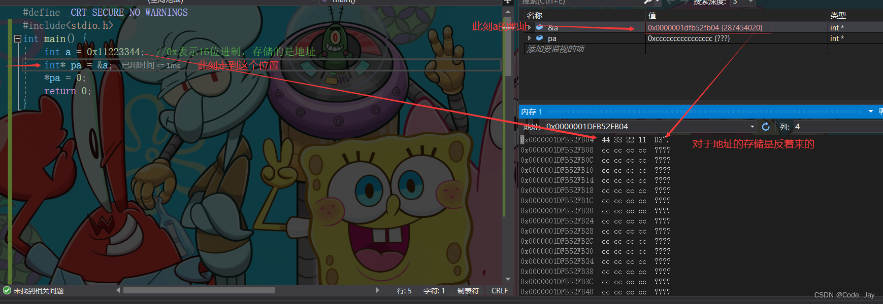Click memory row address 0x0000001DFB52FB2C
This screenshot has height=304, width=883.
557,241
